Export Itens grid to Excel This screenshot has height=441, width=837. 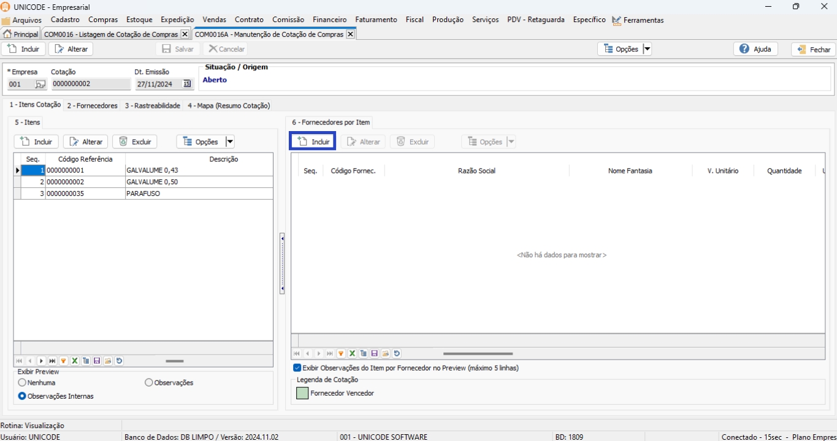[x=74, y=361]
